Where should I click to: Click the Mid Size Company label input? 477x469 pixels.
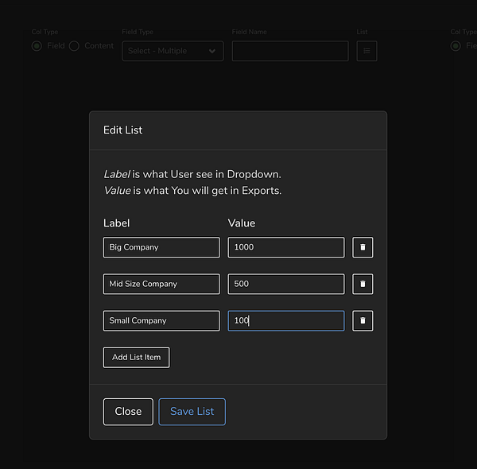(161, 284)
